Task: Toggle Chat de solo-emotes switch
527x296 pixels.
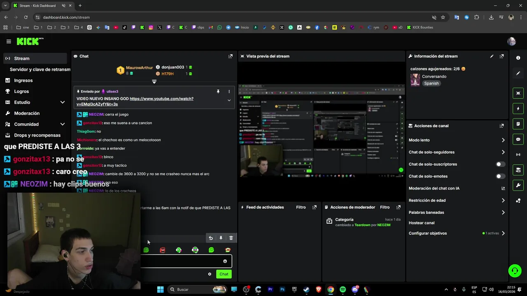Action: pyautogui.click(x=500, y=176)
